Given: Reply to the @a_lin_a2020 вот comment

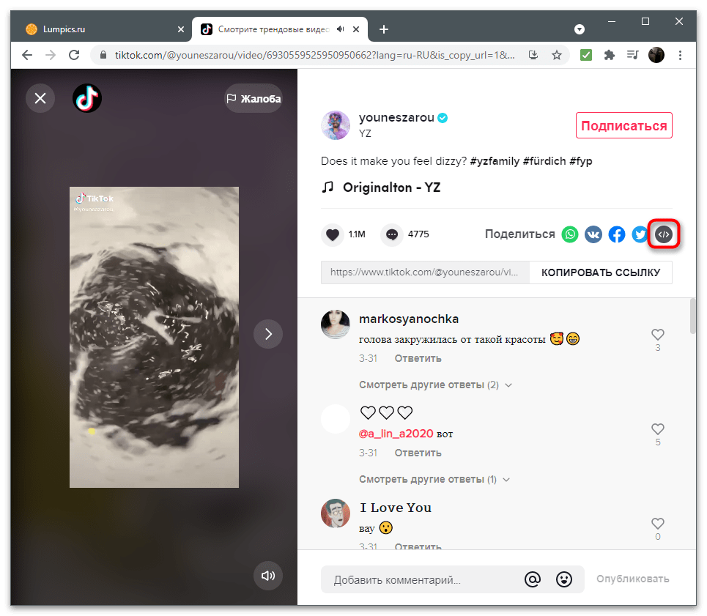Looking at the screenshot, I should tap(418, 453).
